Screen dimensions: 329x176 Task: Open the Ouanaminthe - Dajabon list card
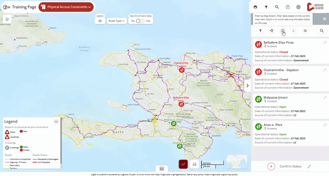(x=291, y=79)
